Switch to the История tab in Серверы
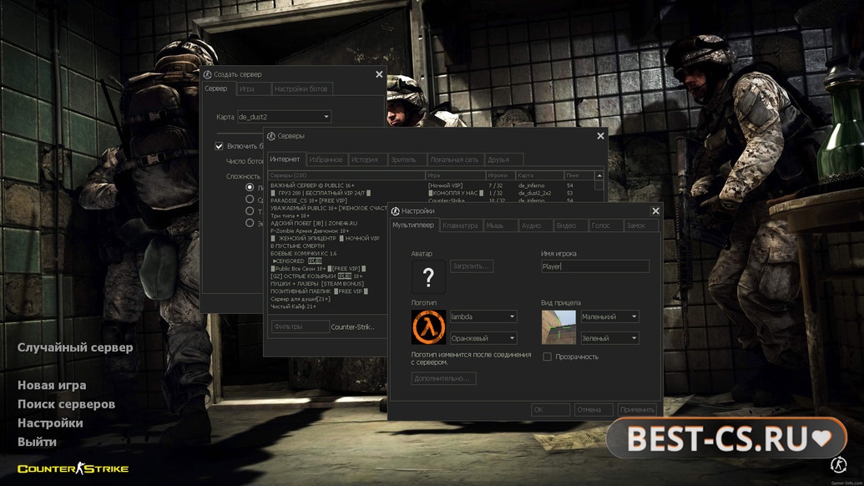Image resolution: width=864 pixels, height=486 pixels. point(367,159)
